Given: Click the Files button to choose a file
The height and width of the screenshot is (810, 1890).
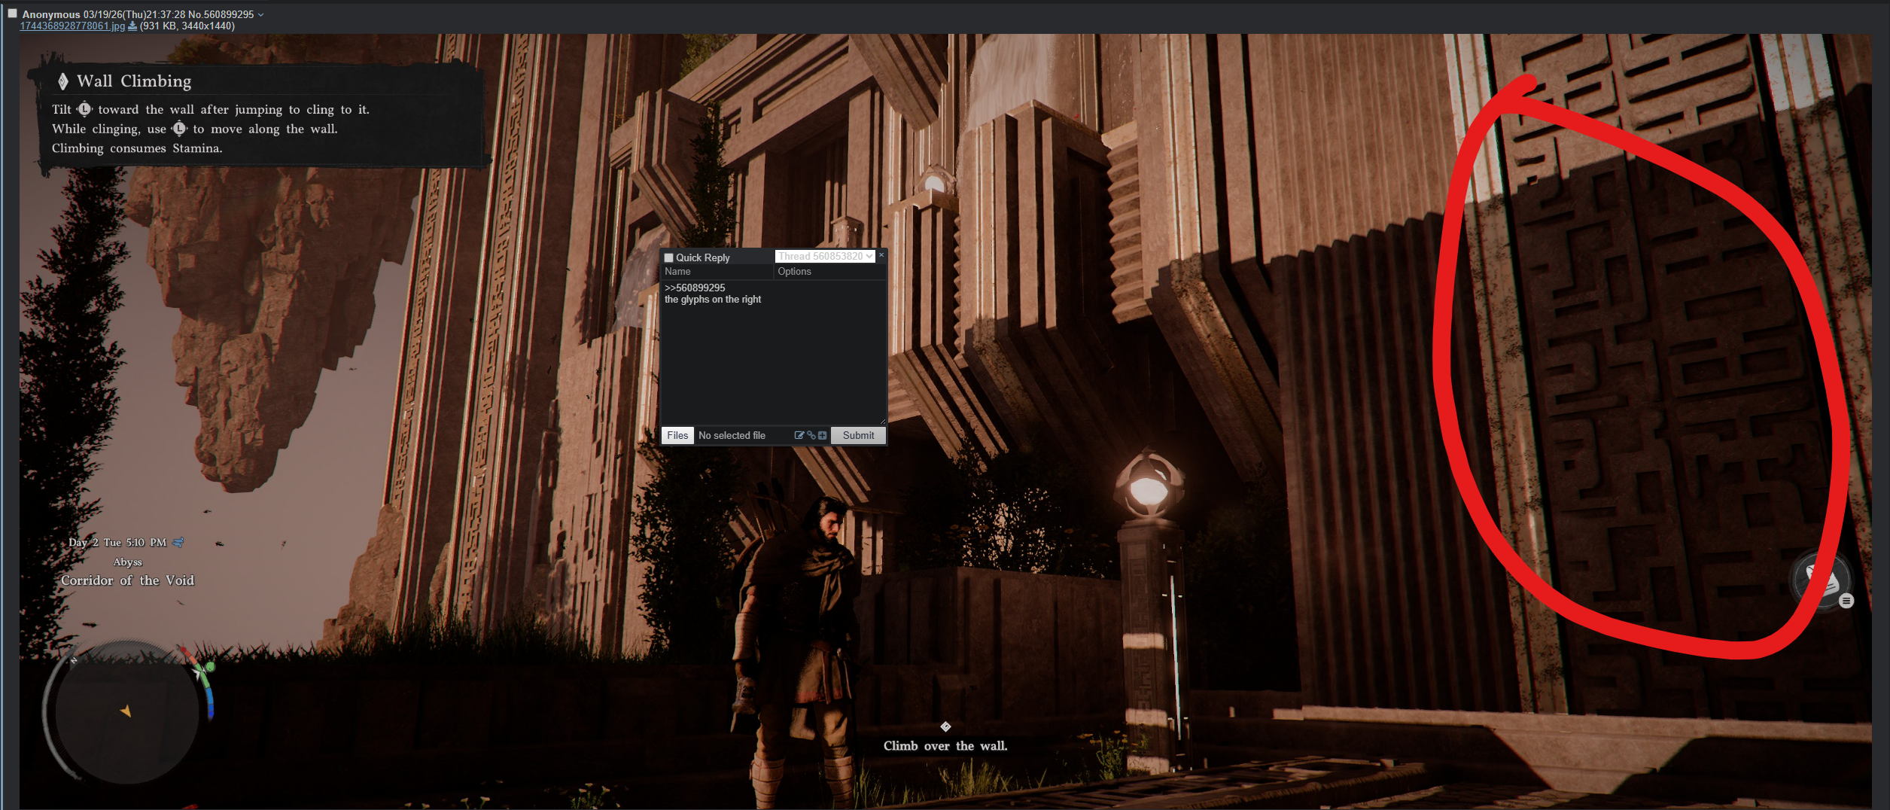Looking at the screenshot, I should tap(677, 435).
